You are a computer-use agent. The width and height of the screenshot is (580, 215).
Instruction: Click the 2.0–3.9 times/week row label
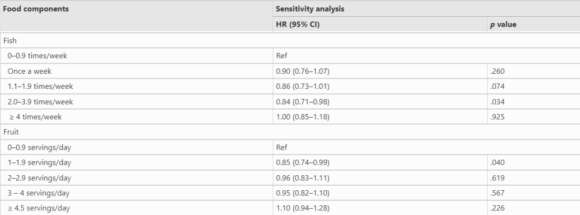40,101
